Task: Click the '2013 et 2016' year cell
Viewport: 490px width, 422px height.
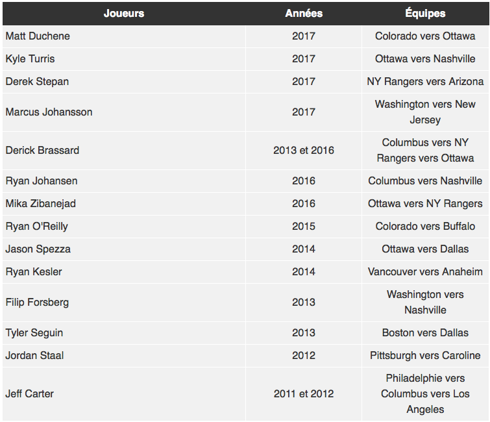Action: pyautogui.click(x=304, y=151)
